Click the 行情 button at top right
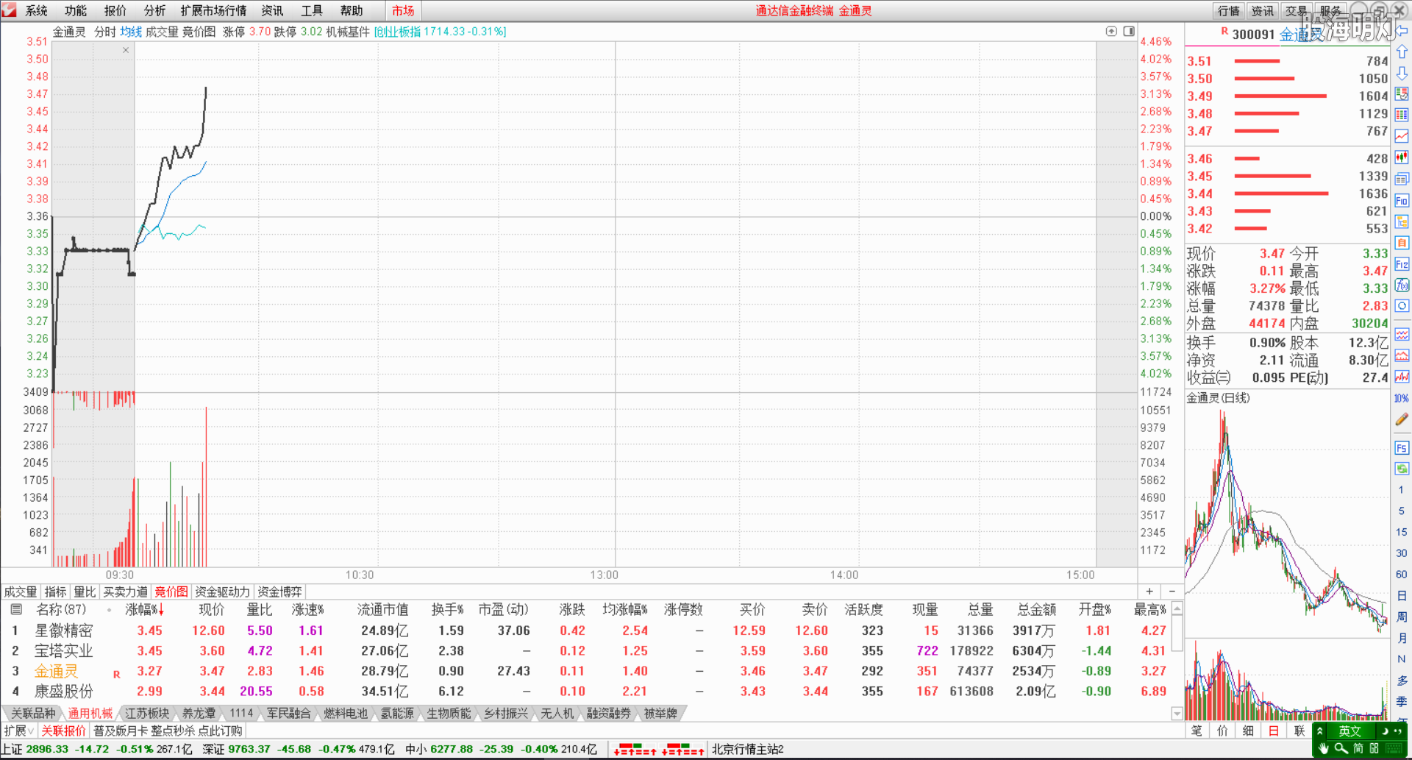 (x=1228, y=10)
